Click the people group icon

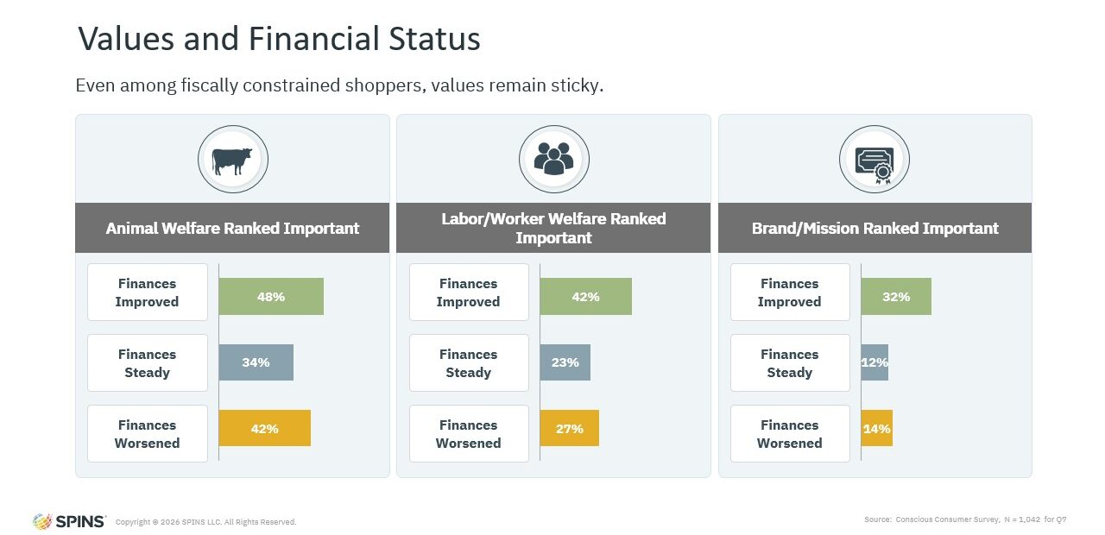[x=553, y=160]
